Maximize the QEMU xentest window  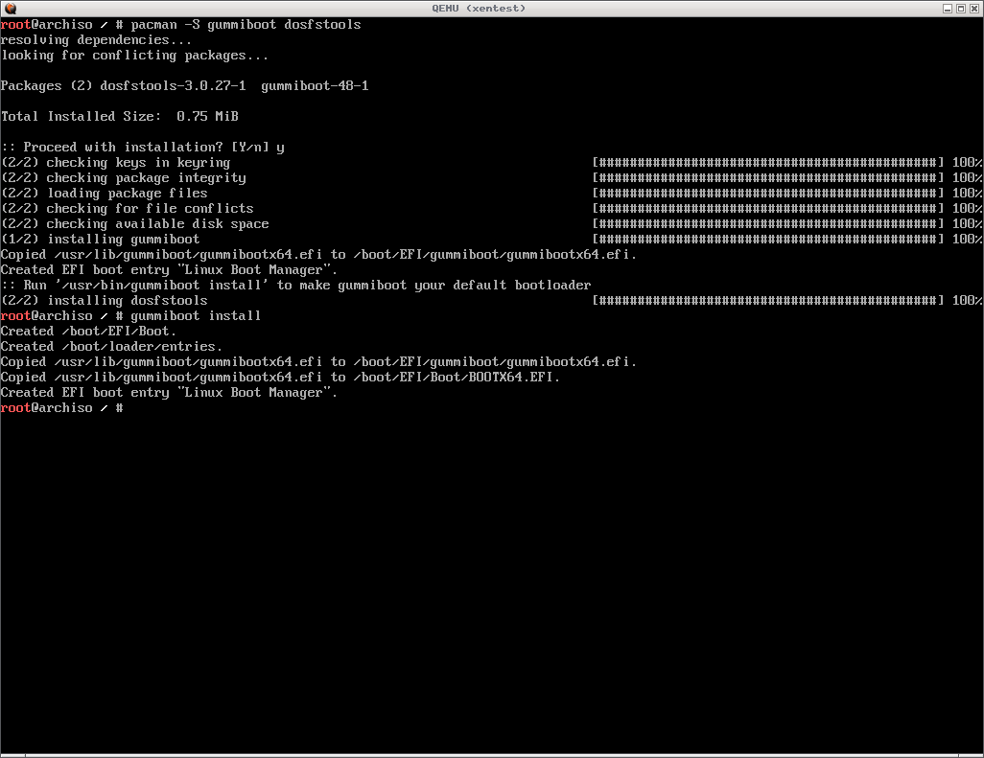click(x=961, y=8)
